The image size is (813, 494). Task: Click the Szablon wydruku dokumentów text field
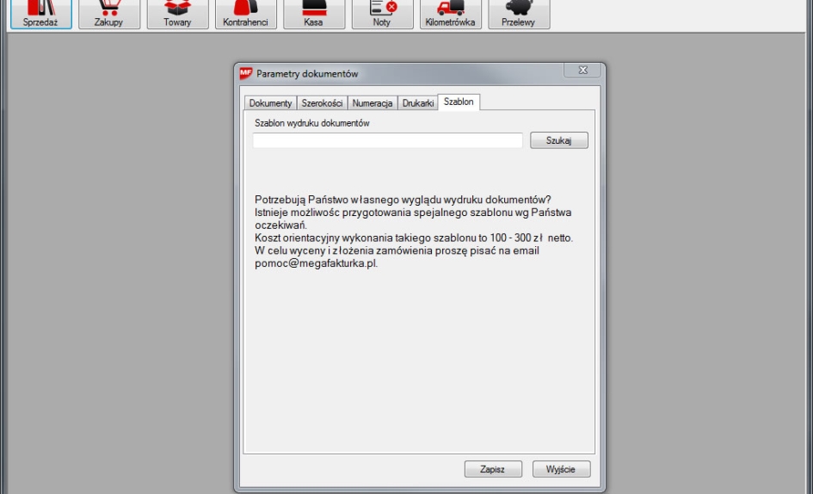point(387,141)
